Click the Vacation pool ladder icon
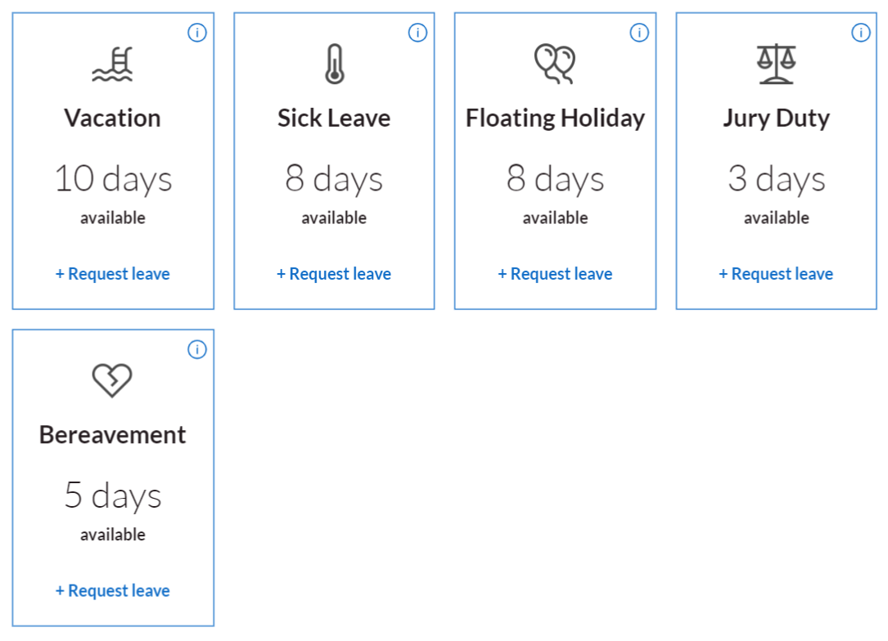Viewport: 888px width, 641px height. (112, 64)
